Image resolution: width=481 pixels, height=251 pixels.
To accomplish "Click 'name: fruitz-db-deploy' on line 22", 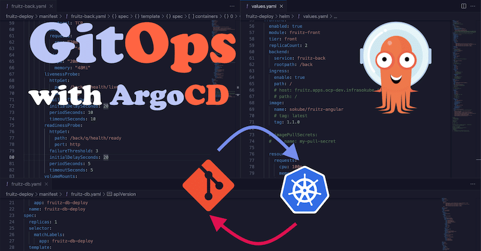I will [57, 209].
